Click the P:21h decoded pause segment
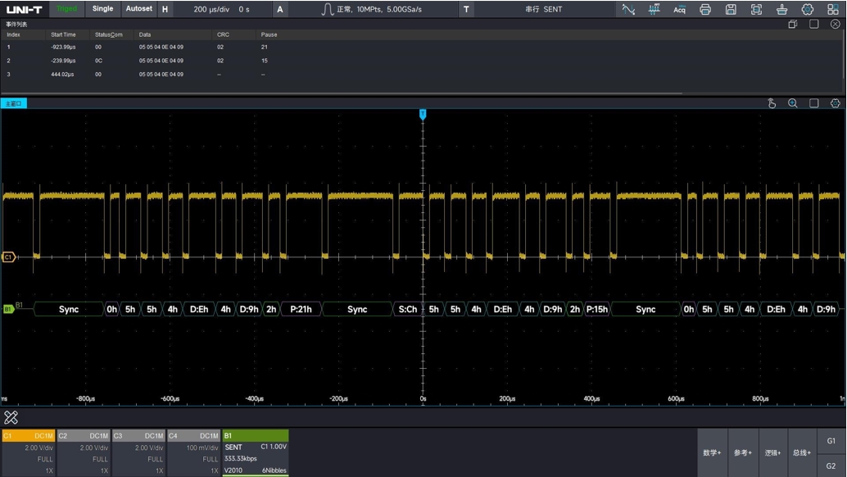Viewport: 847px width, 477px height. [x=301, y=309]
